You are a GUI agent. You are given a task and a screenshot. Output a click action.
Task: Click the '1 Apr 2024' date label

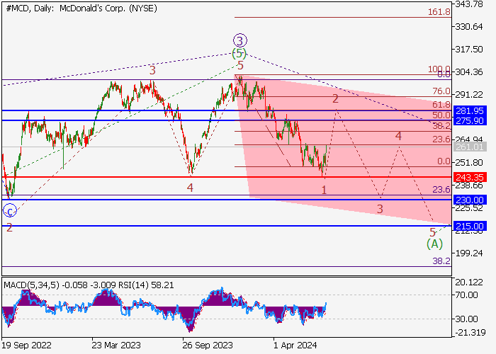pos(295,346)
